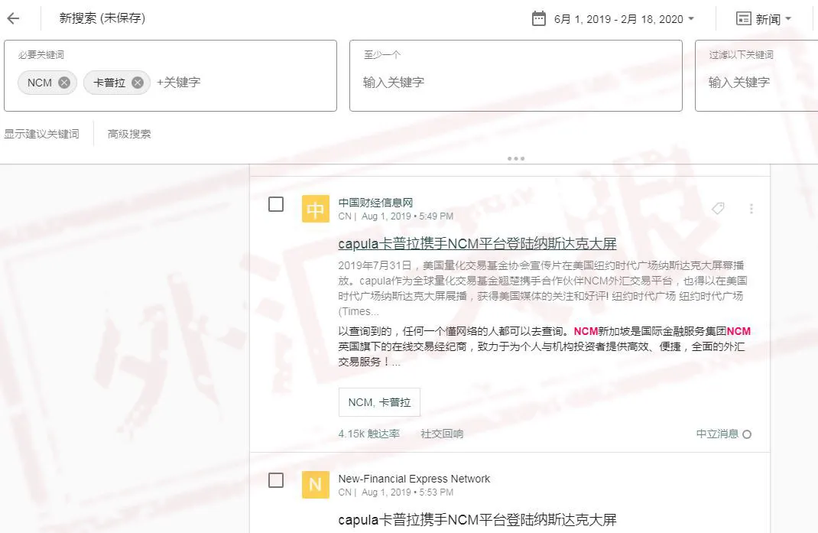Click the 中国财经信息网 source name
The height and width of the screenshot is (533, 818).
375,203
